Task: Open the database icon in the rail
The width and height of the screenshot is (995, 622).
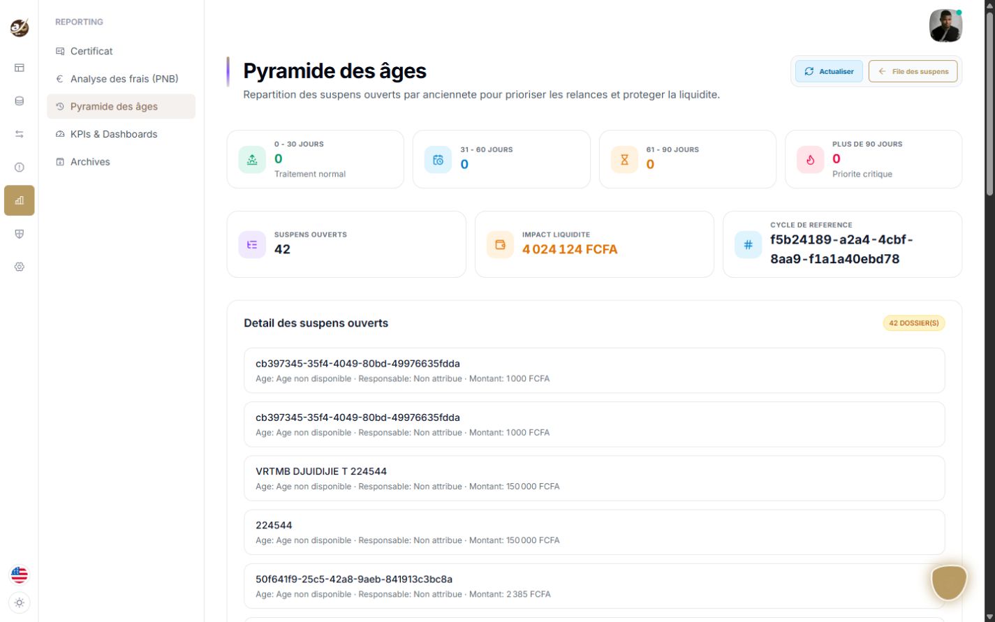Action: click(19, 101)
